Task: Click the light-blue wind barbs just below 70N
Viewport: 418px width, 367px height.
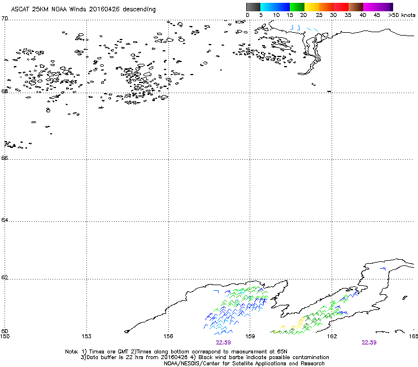Action: click(x=304, y=28)
